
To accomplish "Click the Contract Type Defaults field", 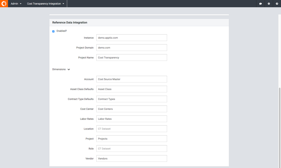I will coord(131,99).
